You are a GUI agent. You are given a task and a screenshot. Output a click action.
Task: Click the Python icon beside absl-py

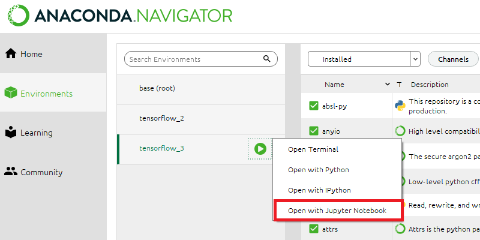pyautogui.click(x=400, y=106)
